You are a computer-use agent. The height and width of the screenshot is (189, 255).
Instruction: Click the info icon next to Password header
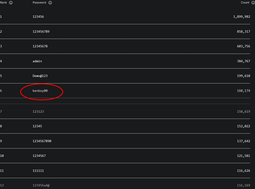pyautogui.click(x=50, y=3)
